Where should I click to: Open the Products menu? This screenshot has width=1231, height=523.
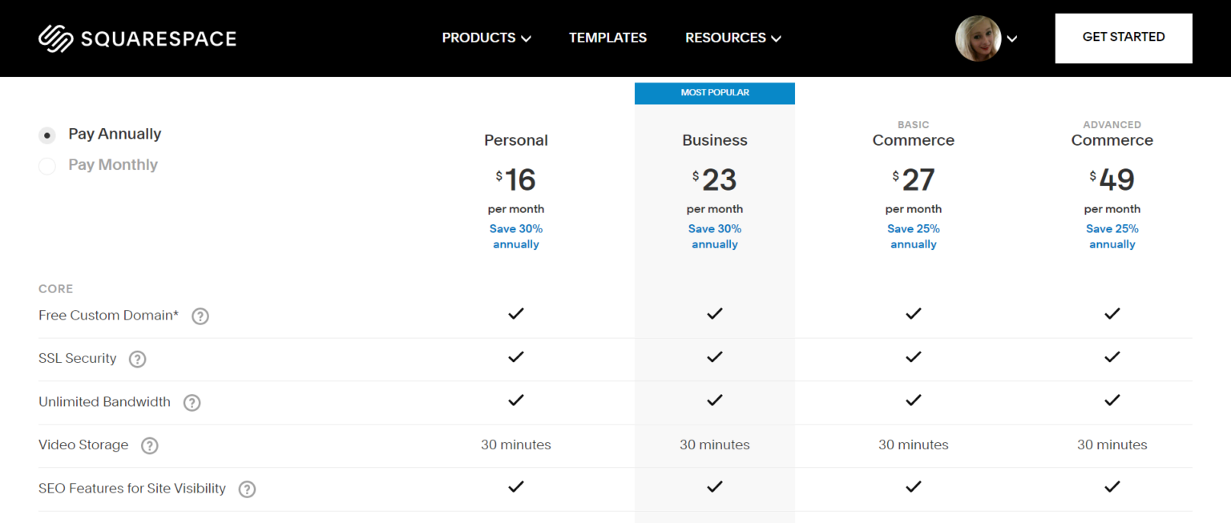pos(478,38)
